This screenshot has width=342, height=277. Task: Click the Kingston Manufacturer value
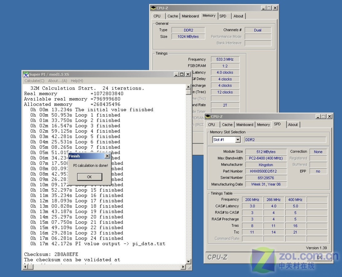coord(266,165)
